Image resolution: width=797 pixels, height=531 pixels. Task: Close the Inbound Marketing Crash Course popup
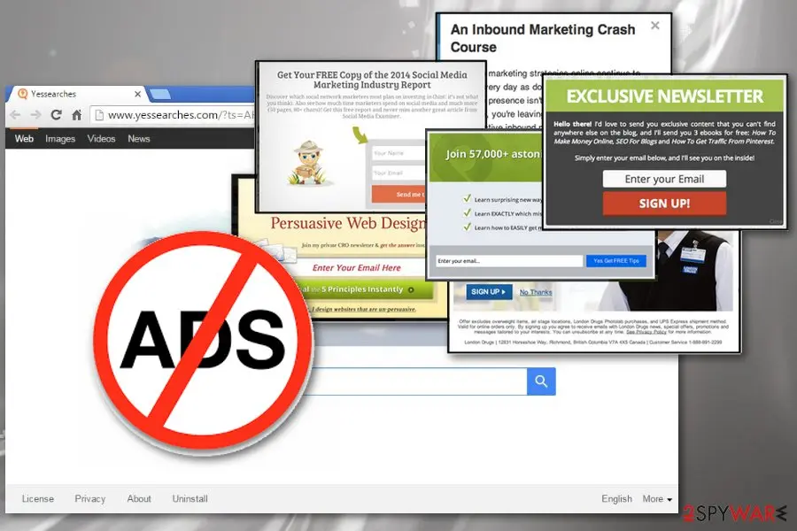click(655, 26)
